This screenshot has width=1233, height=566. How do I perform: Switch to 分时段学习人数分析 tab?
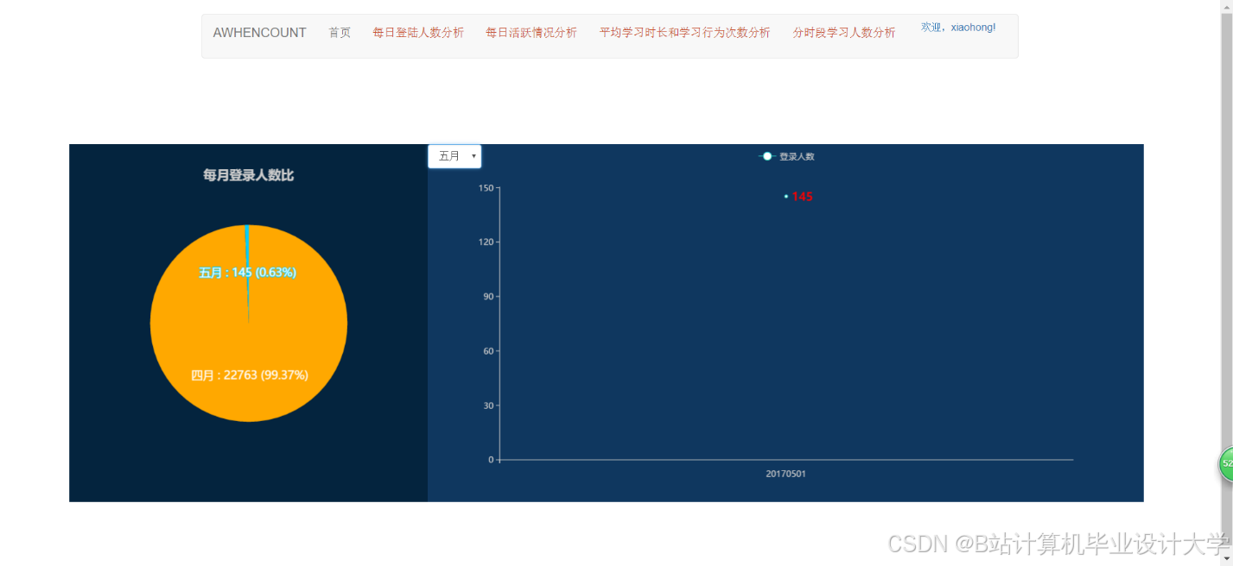844,32
